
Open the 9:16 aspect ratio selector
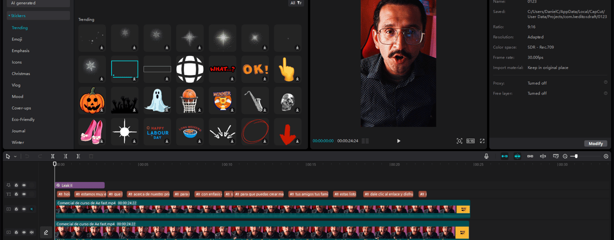click(x=471, y=141)
